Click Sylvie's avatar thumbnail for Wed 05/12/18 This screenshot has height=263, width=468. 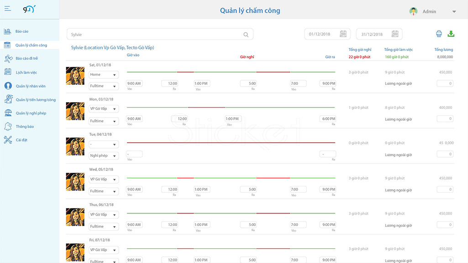[x=75, y=182]
